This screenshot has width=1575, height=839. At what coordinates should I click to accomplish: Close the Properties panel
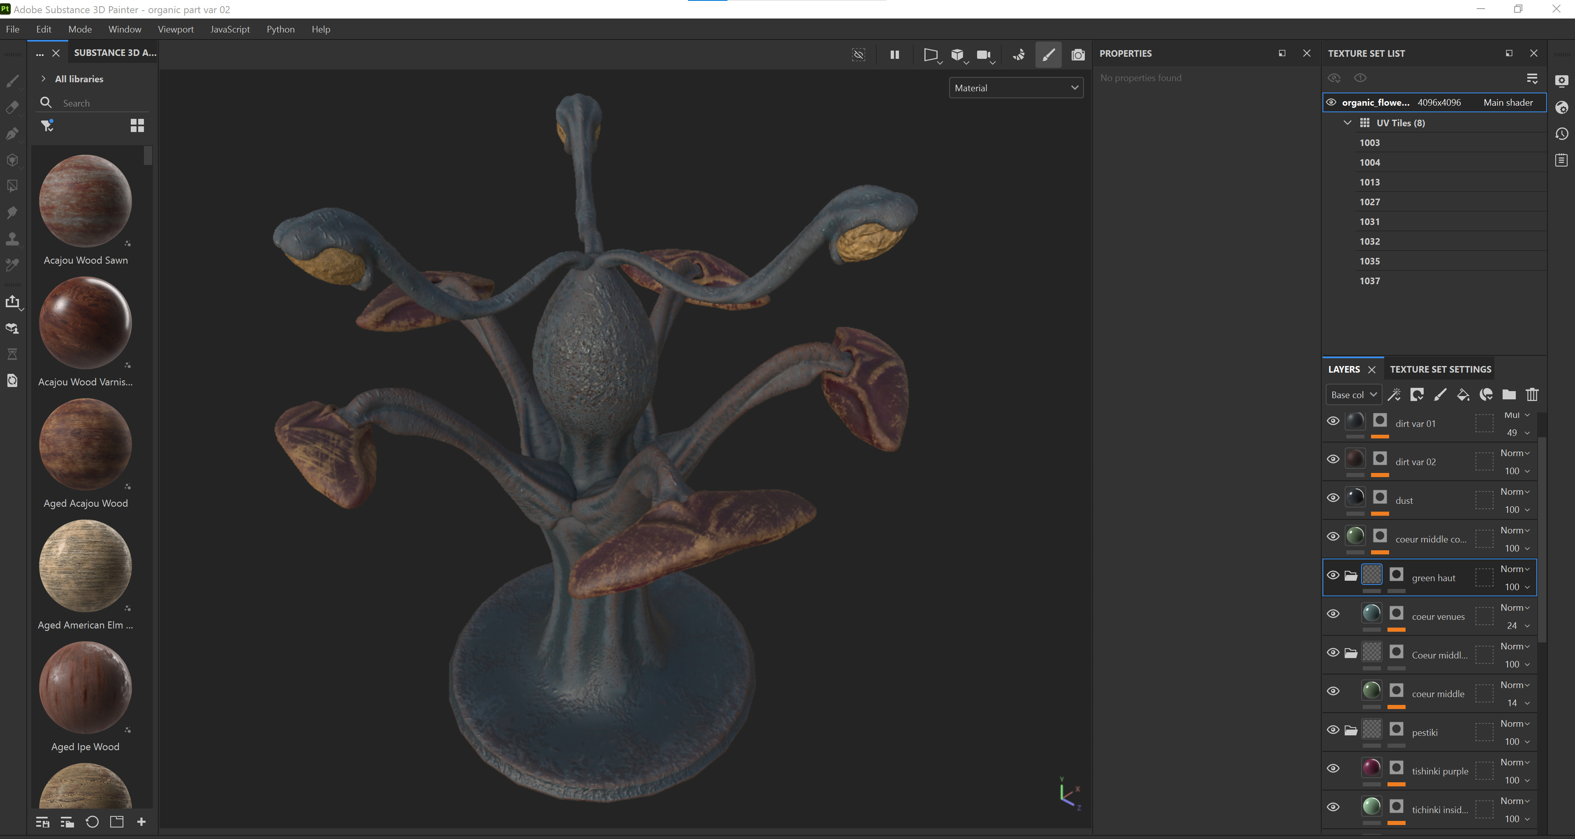point(1306,53)
